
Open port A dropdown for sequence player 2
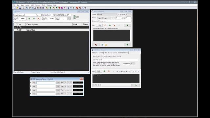[x=70, y=87]
